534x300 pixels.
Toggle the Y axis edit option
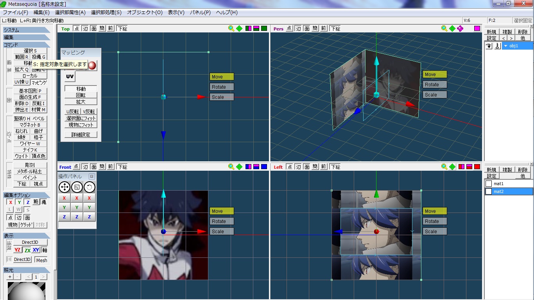point(19,202)
